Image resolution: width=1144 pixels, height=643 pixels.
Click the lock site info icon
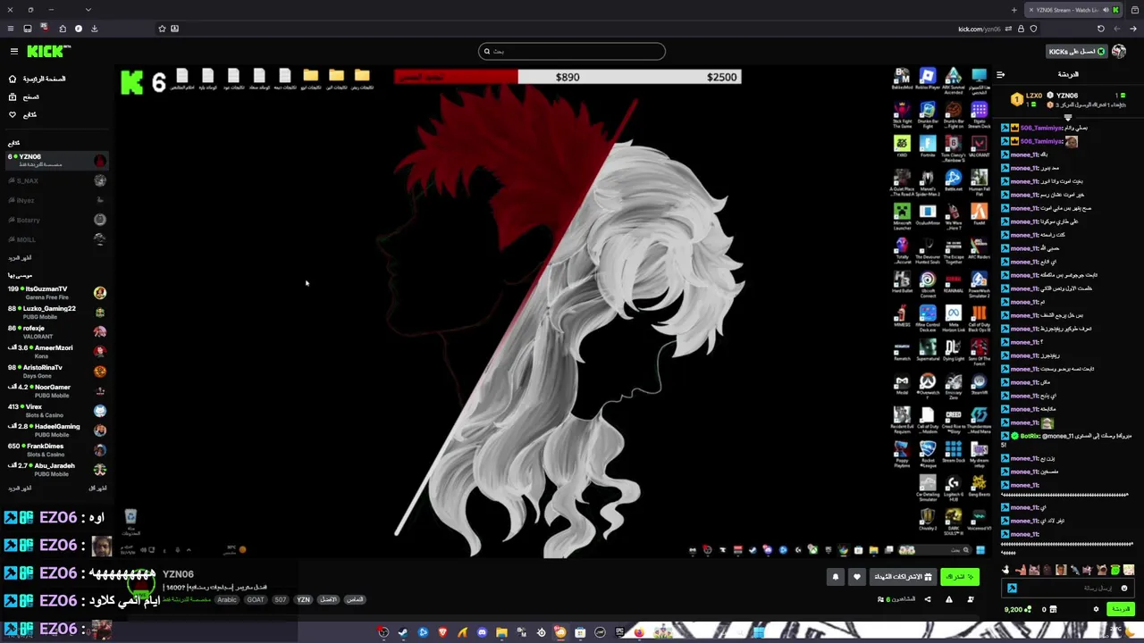(1021, 29)
